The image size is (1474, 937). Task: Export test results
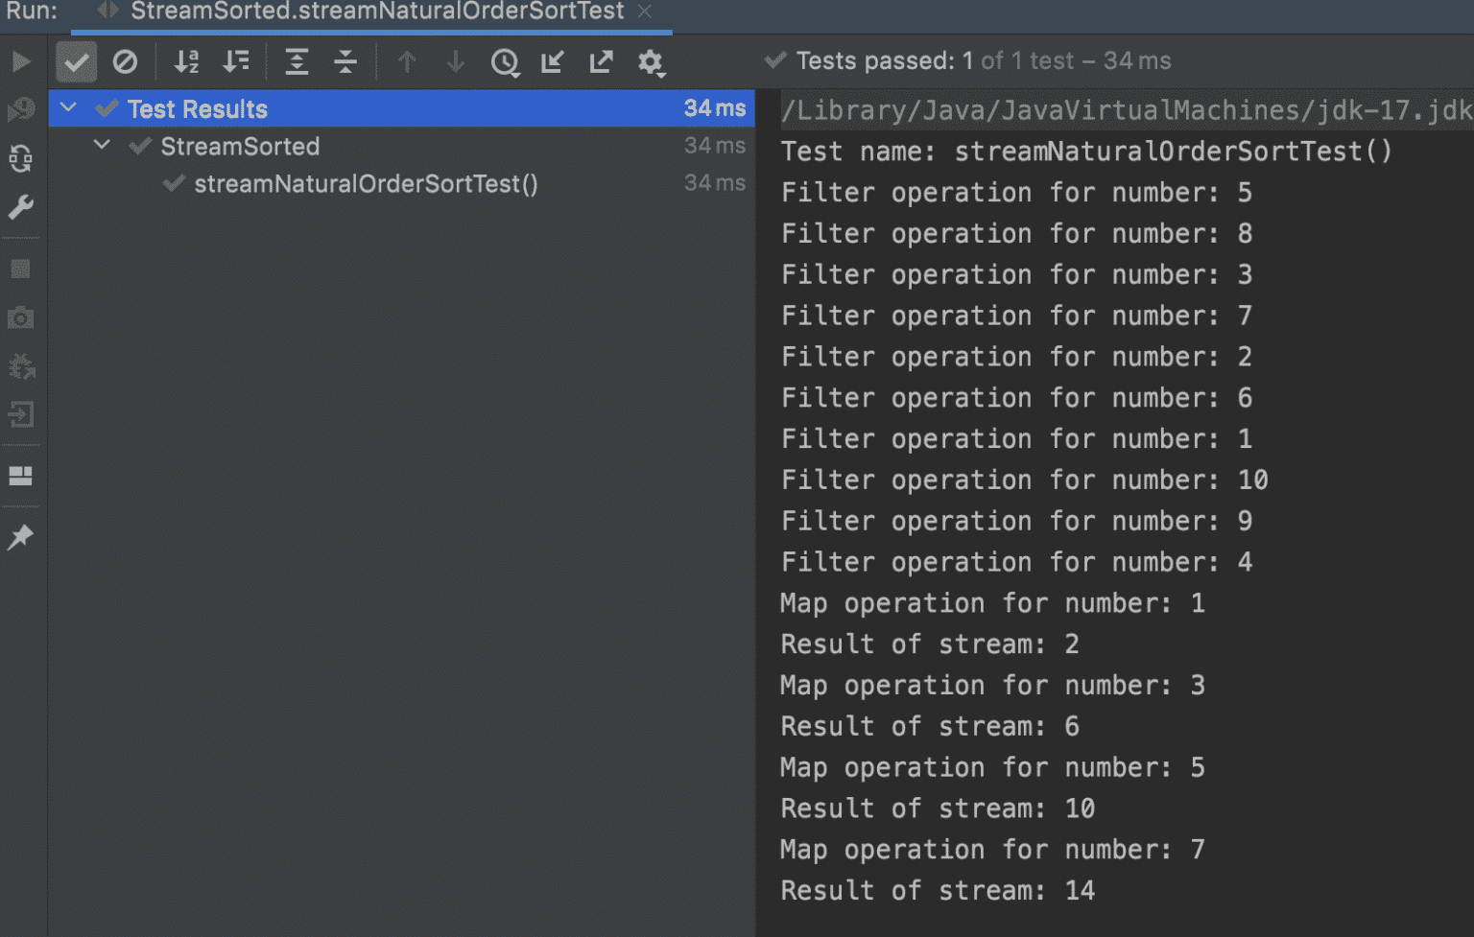[x=601, y=61]
